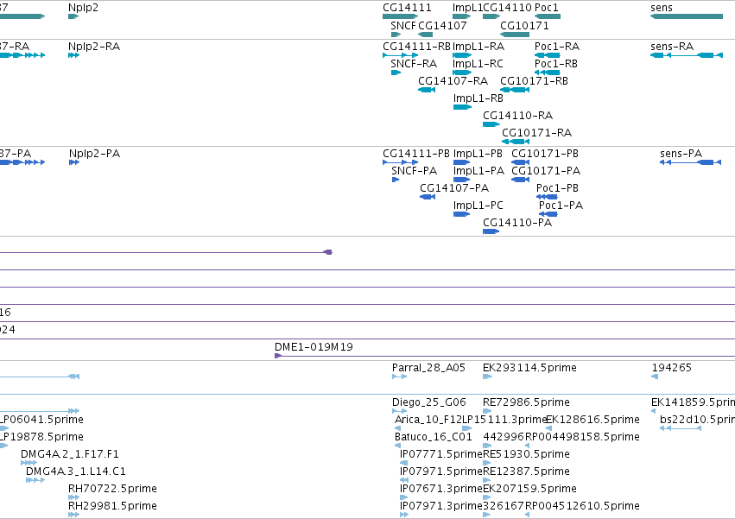Click the arrow glyph under sens gene label
This screenshot has height=519, width=735.
(687, 16)
